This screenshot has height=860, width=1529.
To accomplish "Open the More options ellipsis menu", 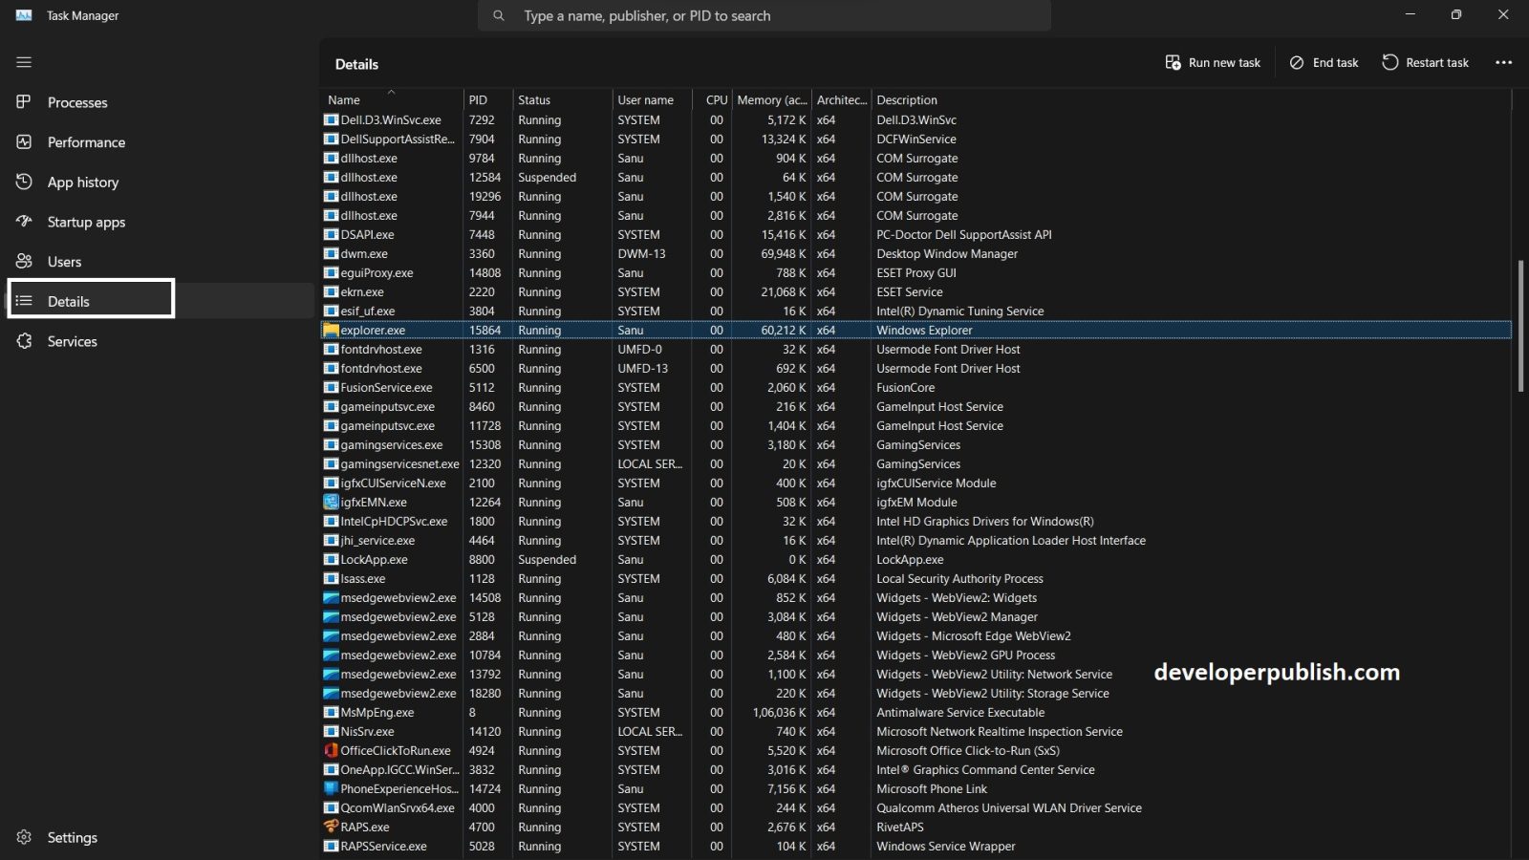I will tap(1503, 62).
